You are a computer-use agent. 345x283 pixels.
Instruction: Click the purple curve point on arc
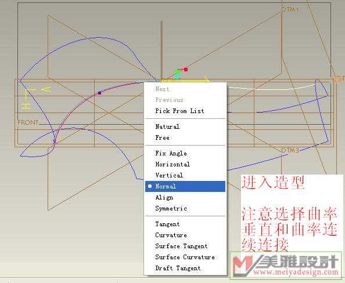tap(100, 93)
